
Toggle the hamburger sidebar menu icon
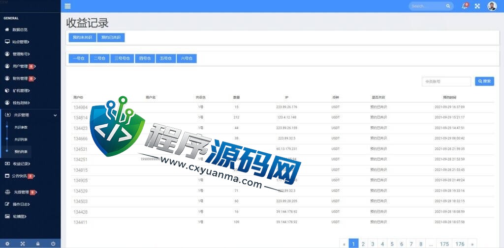67,6
